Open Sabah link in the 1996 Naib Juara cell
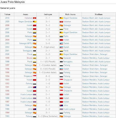This screenshot has height=118, width=116. [x=66, y=69]
